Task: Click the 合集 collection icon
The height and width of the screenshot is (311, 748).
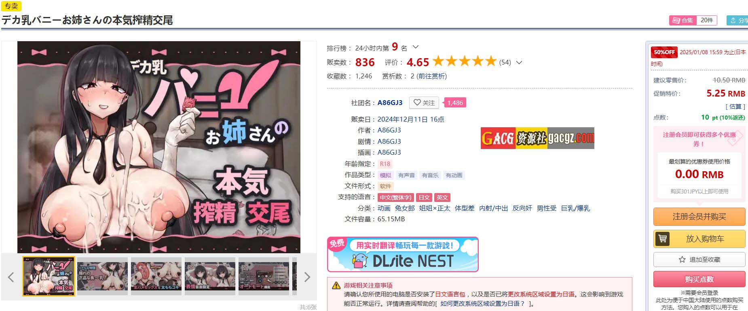Action: point(676,20)
